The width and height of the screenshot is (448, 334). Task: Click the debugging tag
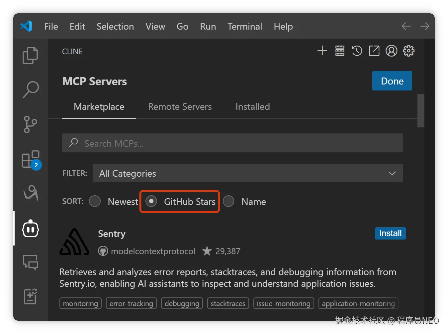click(x=182, y=303)
